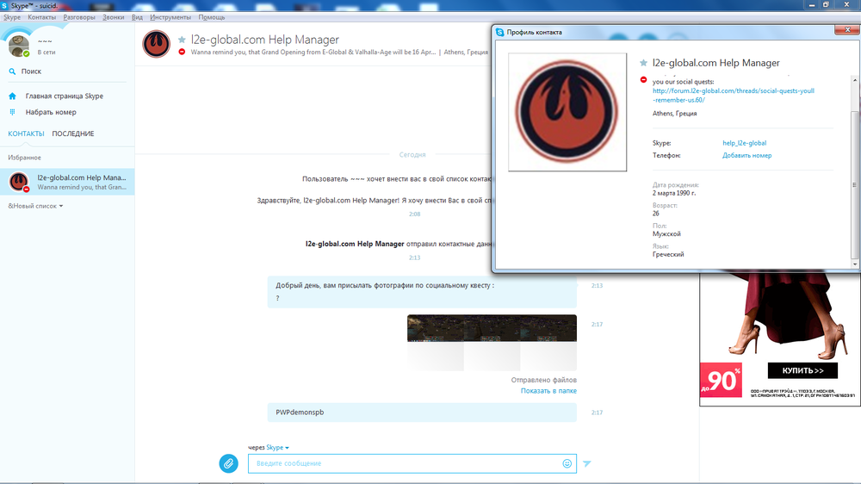Click the sent files image thumbnail
Viewport: 861px width, 484px height.
(492, 343)
